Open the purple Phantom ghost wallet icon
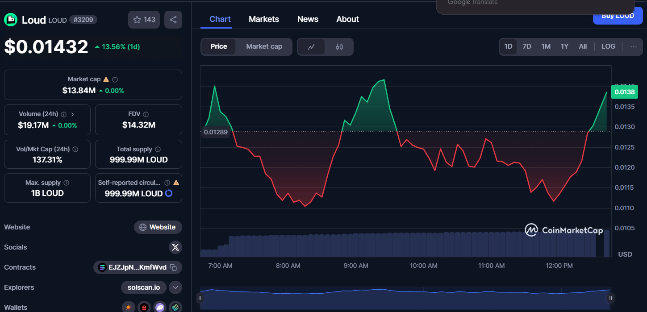Screen dimensions: 647x312 (160, 307)
